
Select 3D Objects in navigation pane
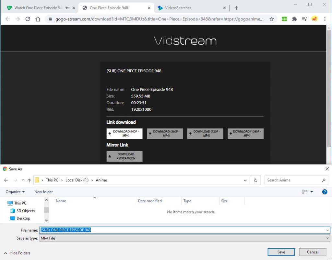(x=22, y=211)
